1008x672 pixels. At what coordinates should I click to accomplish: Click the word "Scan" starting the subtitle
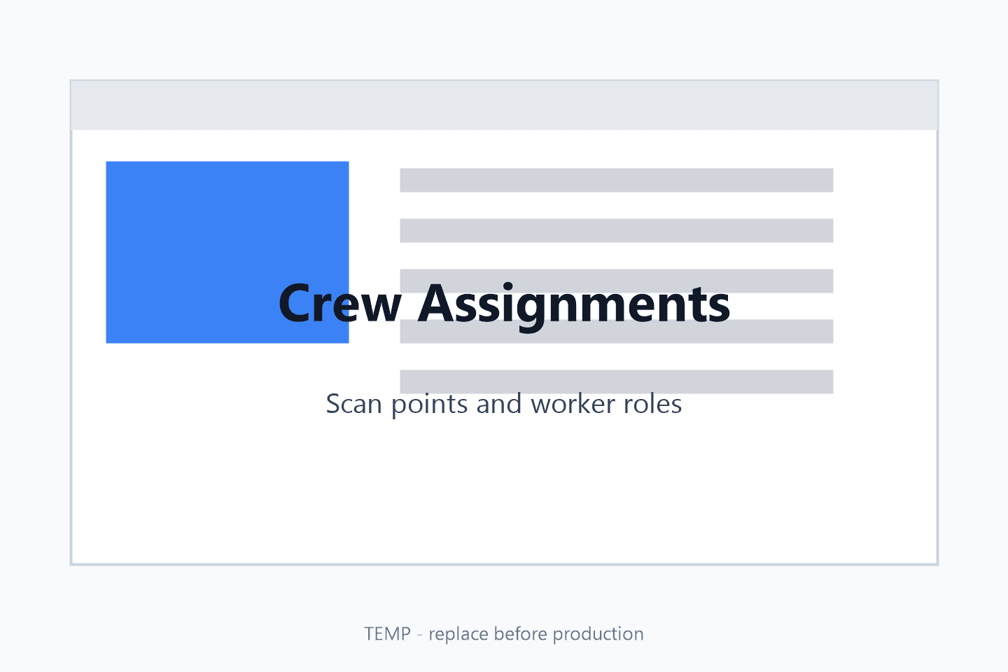[355, 404]
